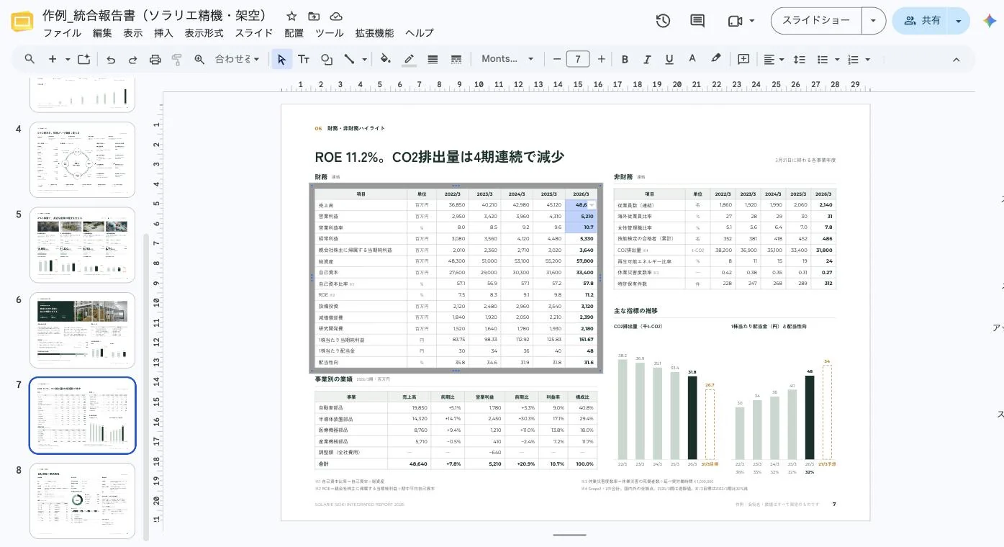Show the comment thread panel
Image resolution: width=1004 pixels, height=547 pixels.
(x=697, y=21)
